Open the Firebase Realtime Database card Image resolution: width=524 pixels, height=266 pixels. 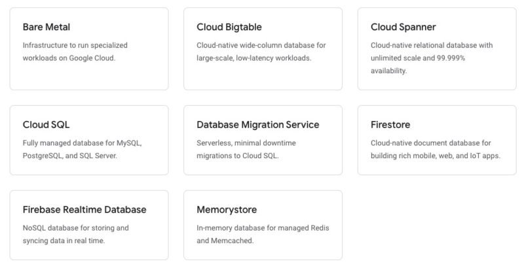89,225
